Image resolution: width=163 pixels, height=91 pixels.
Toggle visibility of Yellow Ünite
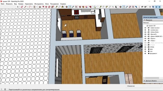(145, 32)
